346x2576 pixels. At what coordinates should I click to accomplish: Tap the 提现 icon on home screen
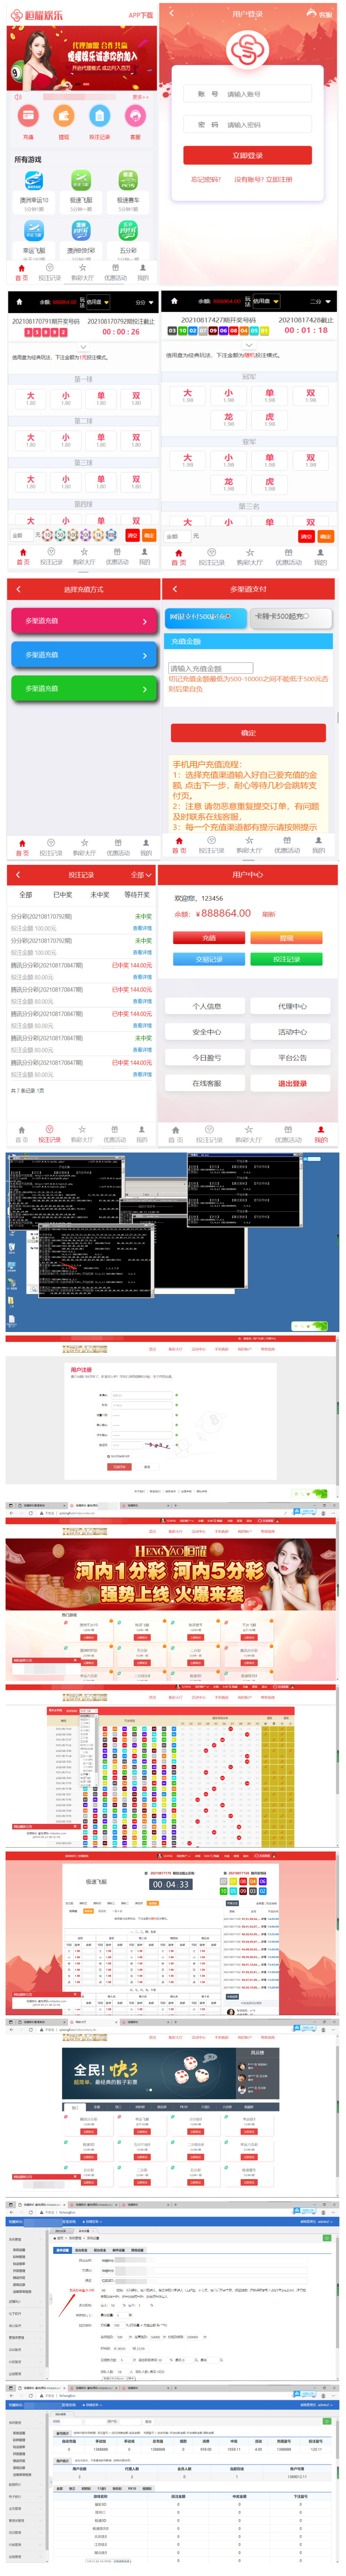(x=64, y=116)
